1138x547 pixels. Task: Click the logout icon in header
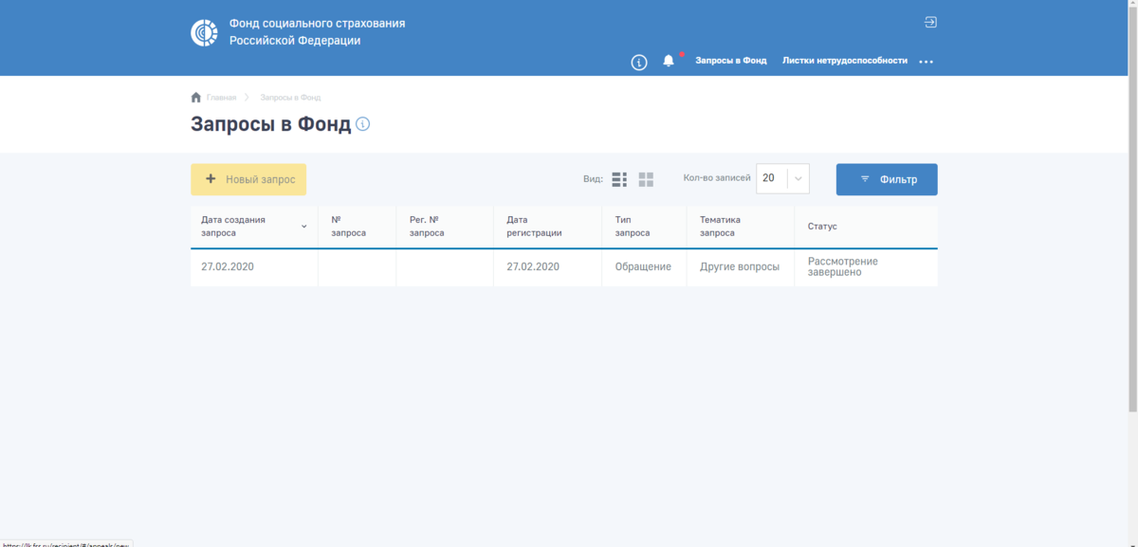click(x=930, y=22)
